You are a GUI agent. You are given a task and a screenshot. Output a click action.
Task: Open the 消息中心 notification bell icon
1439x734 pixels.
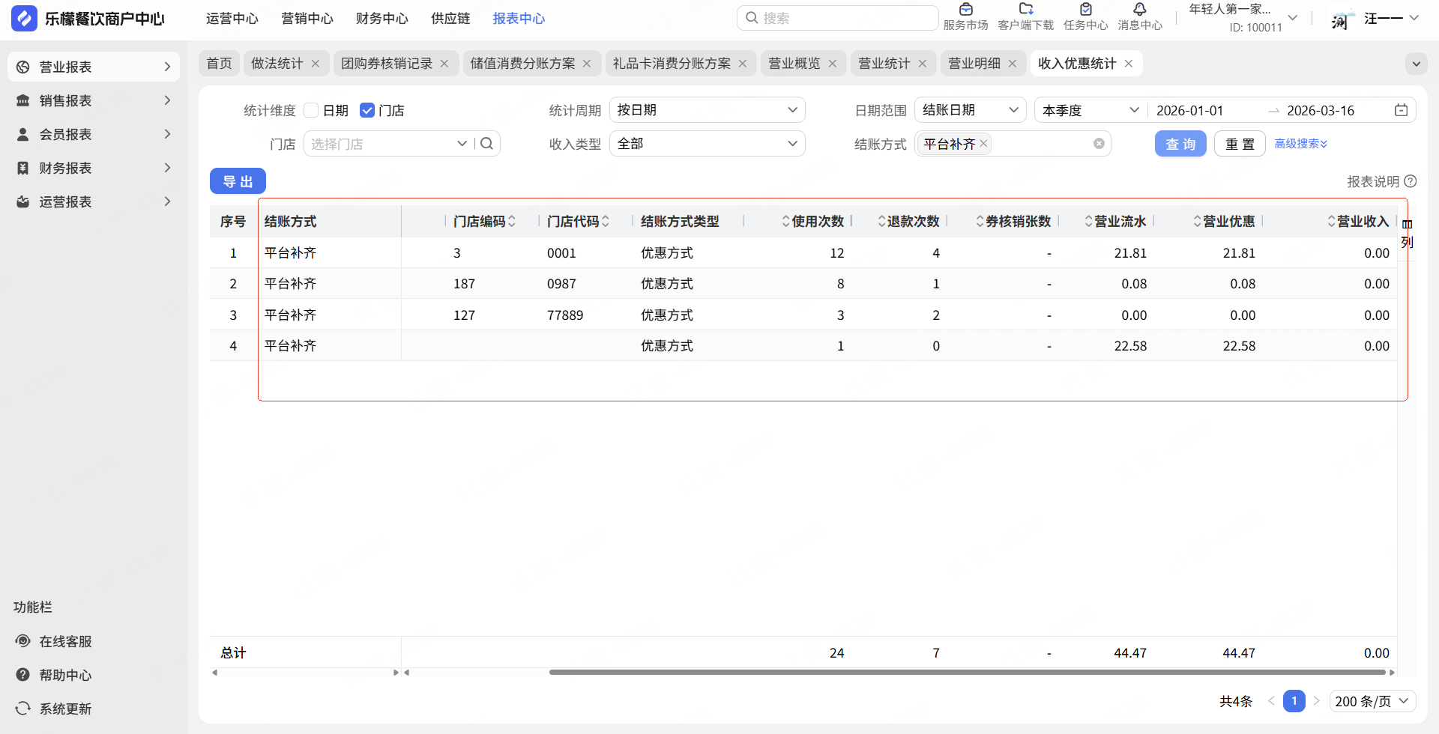click(x=1139, y=10)
